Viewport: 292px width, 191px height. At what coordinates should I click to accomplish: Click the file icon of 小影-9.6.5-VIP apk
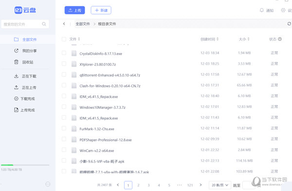[x=74, y=161]
